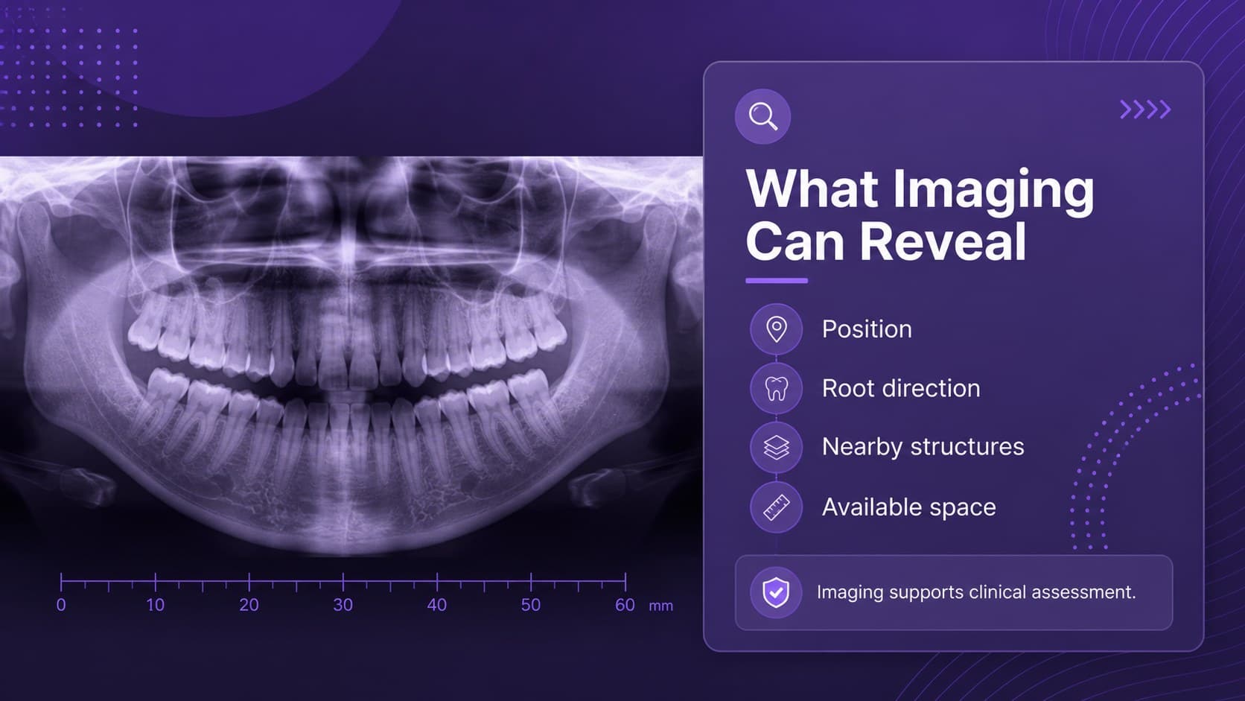Screen dimensions: 1245x701
Task: Select the 'Available space' text
Action: click(908, 507)
